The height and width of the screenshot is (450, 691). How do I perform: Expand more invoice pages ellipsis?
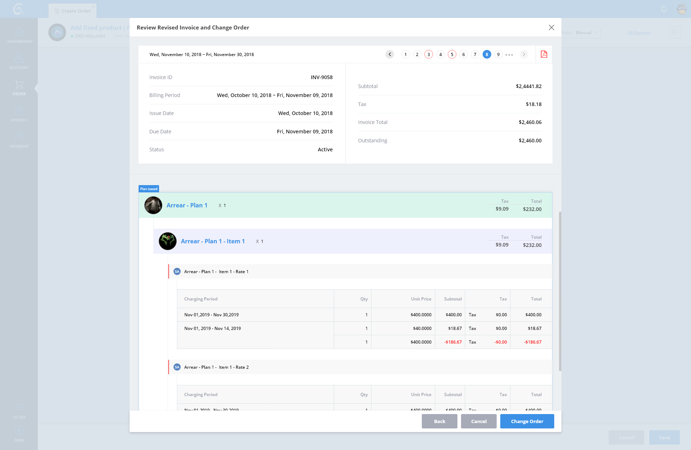point(509,55)
